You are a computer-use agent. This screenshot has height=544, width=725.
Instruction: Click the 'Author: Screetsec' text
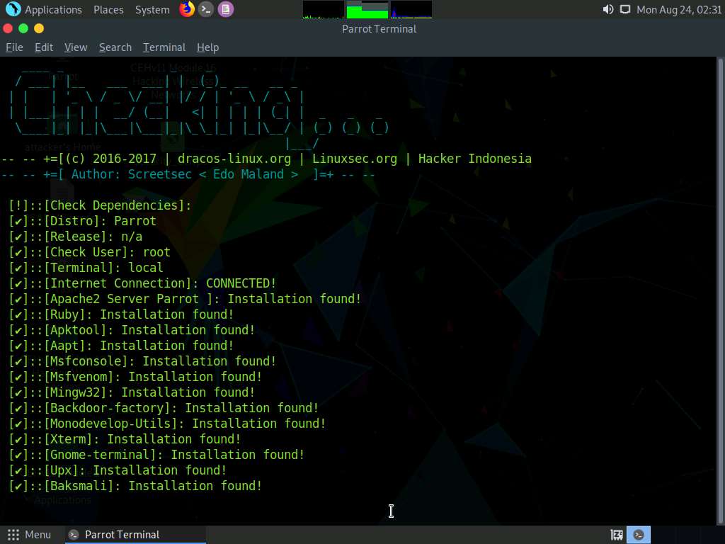click(x=131, y=174)
